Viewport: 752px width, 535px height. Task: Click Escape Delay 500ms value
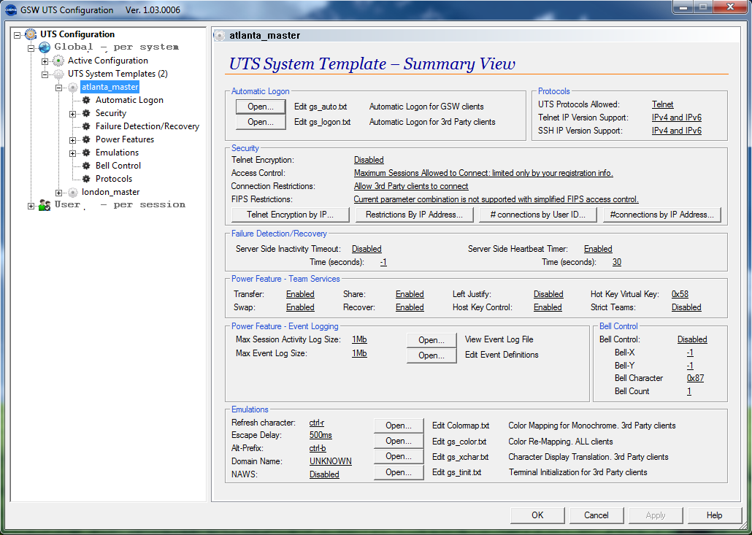pyautogui.click(x=321, y=435)
